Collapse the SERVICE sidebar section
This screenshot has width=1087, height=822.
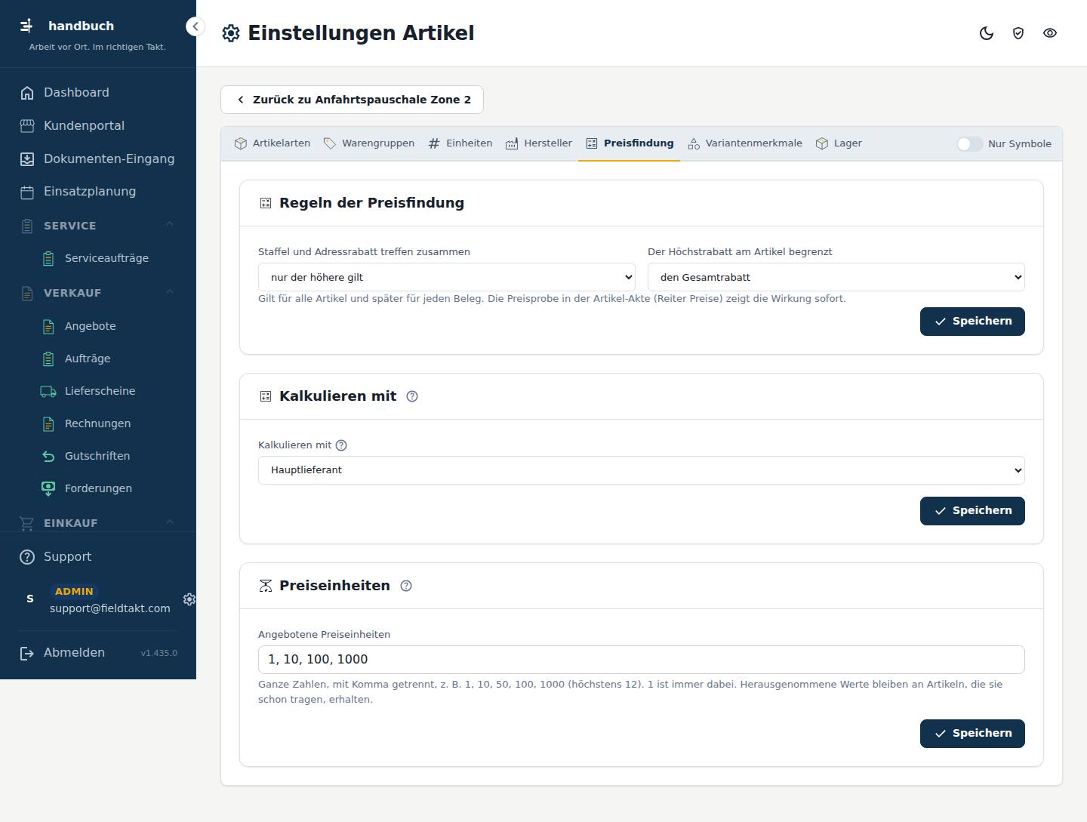[x=98, y=226]
